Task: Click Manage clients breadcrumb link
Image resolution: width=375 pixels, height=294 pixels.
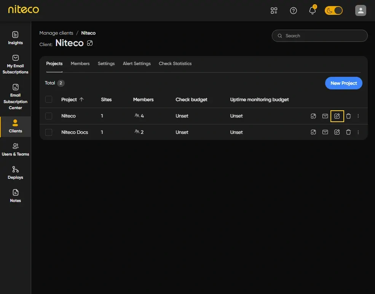Action: 56,33
